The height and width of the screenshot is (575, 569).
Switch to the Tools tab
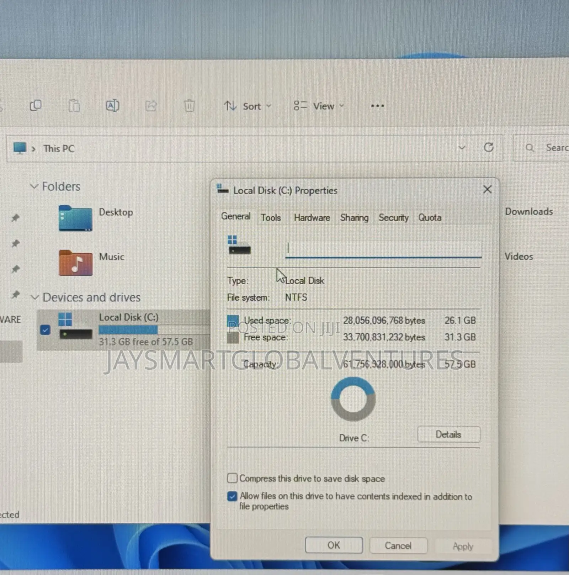(x=271, y=217)
